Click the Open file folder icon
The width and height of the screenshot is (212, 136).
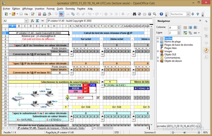pyautogui.click(x=14, y=14)
